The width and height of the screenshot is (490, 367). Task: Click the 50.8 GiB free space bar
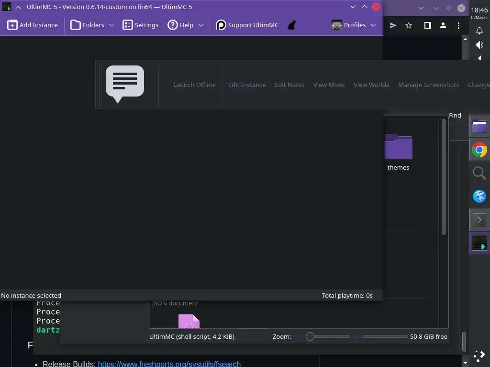(x=380, y=336)
